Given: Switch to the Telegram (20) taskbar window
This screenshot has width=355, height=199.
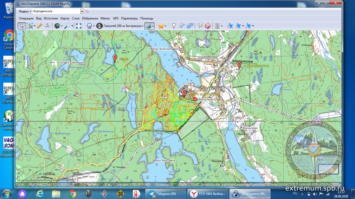Looking at the screenshot, I should pos(166,194).
